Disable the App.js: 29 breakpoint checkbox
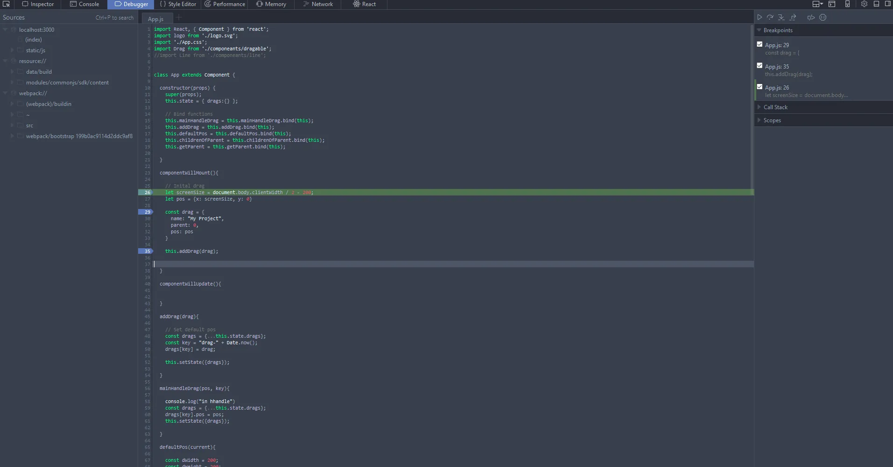 point(759,44)
